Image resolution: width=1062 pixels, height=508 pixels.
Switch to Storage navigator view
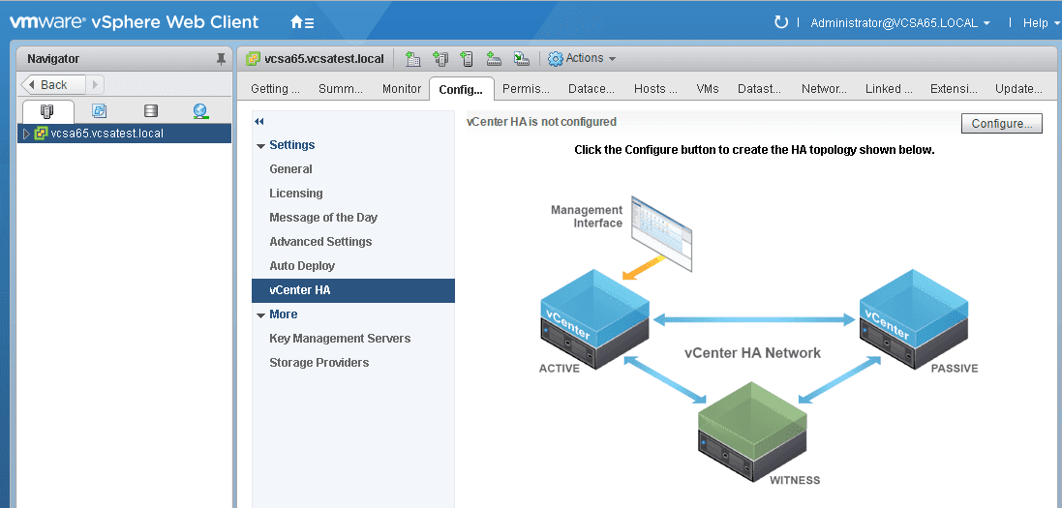(151, 111)
